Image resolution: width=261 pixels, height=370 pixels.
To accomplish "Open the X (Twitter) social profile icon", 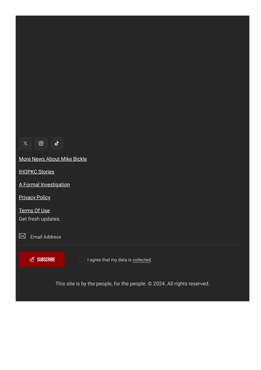I will [x=25, y=144].
